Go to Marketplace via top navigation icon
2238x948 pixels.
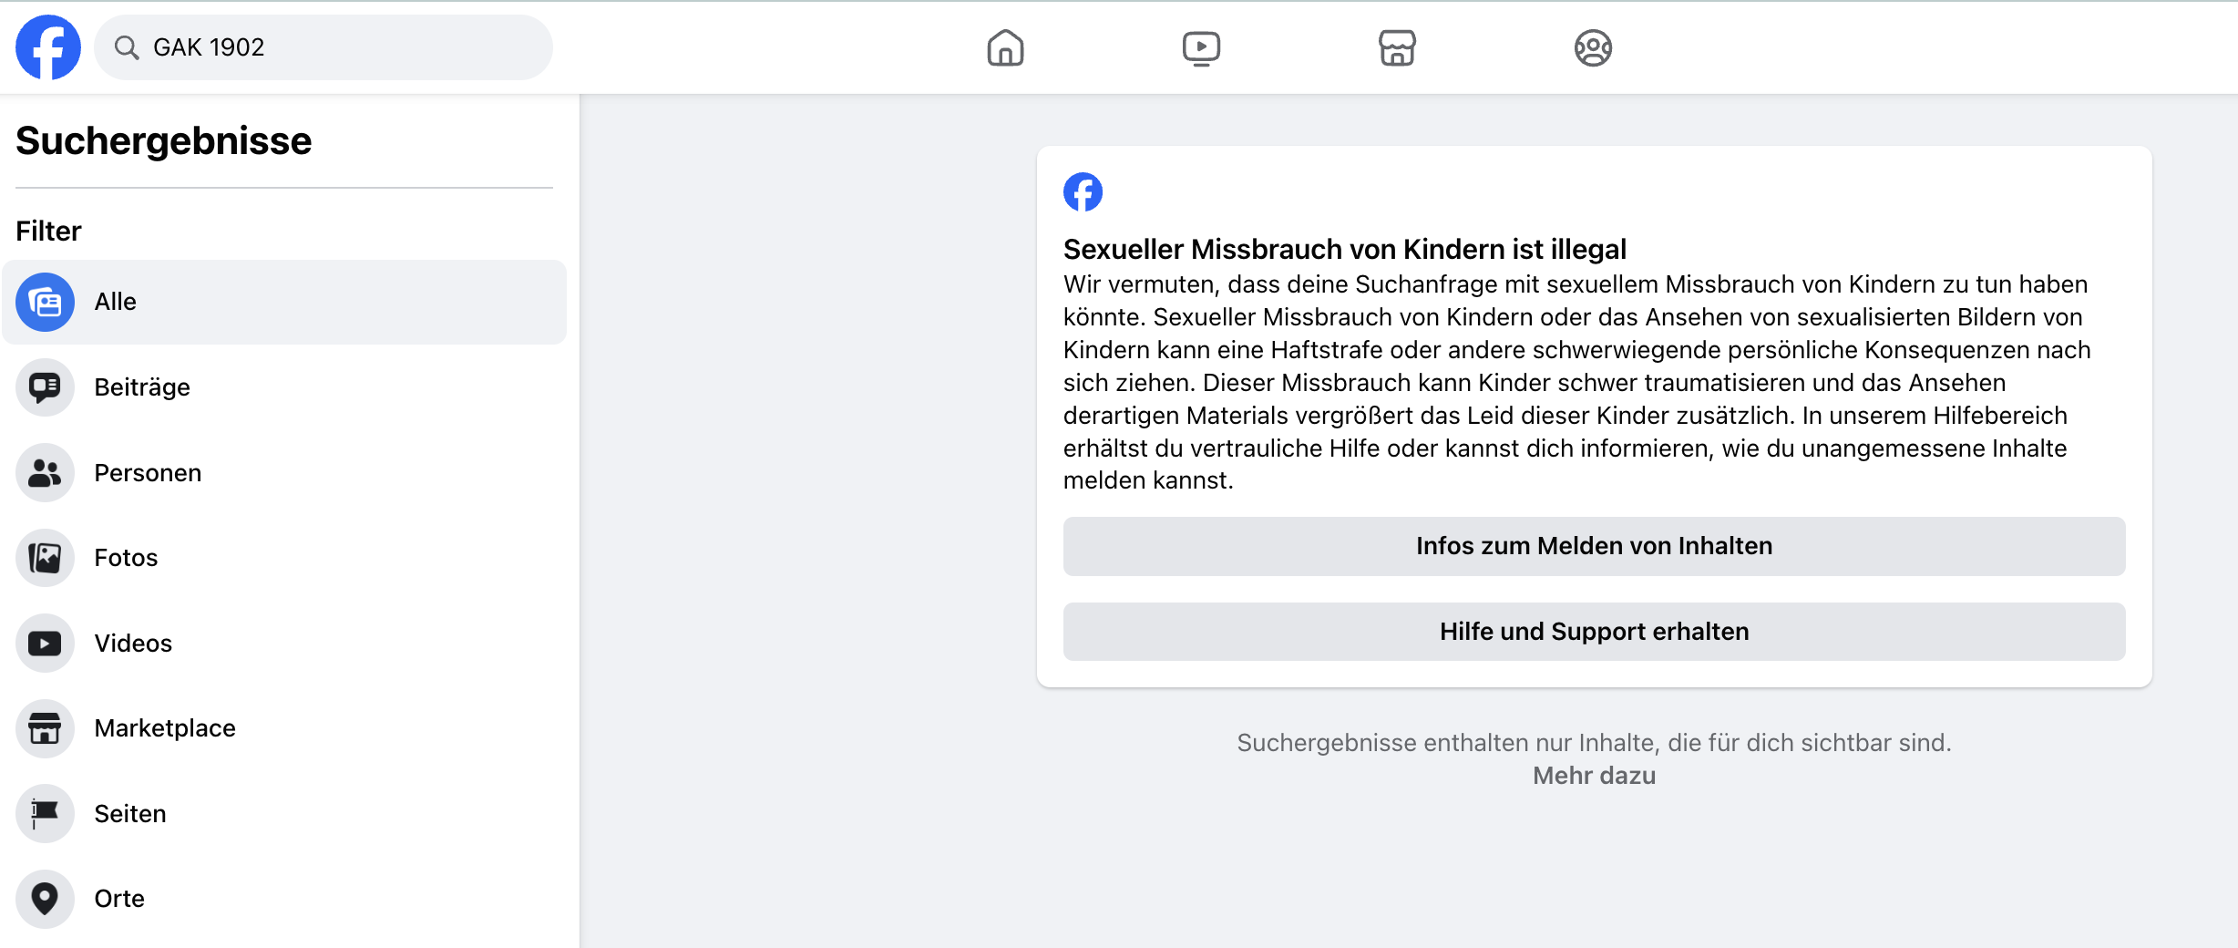tap(1397, 47)
